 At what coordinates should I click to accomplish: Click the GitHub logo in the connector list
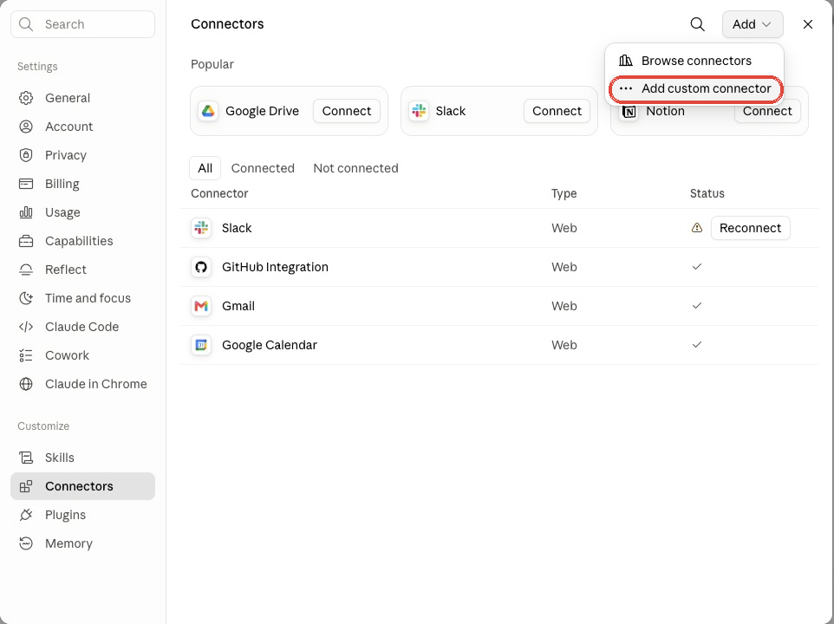click(201, 267)
